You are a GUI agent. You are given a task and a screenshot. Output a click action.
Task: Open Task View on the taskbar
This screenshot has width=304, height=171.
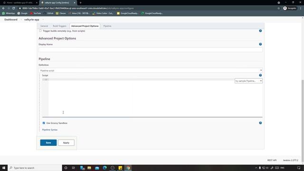click(74, 168)
